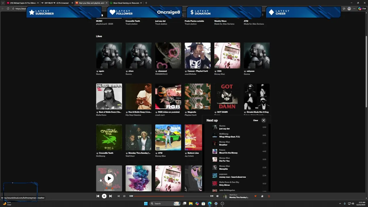Open Microsoft Store from the taskbar
The height and width of the screenshot is (207, 368).
pos(203,204)
